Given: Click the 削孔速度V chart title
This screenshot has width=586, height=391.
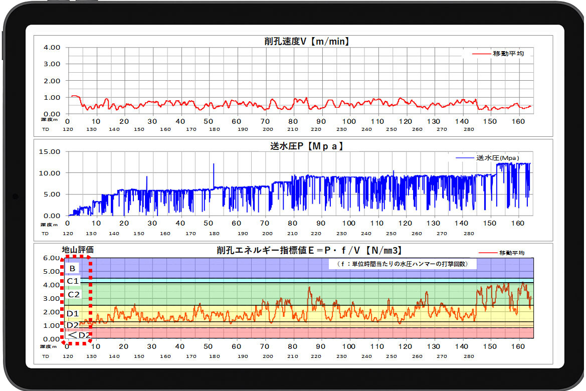Looking at the screenshot, I should (307, 42).
